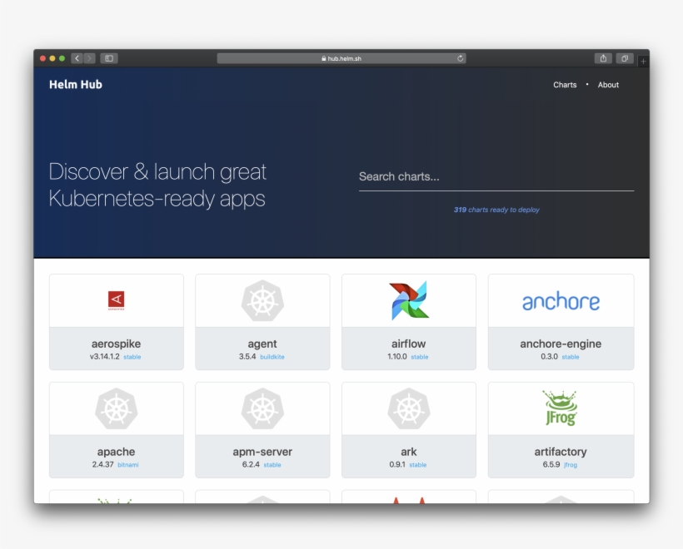Click the anchore logo
Viewport: 683px width, 549px height.
[x=561, y=300]
